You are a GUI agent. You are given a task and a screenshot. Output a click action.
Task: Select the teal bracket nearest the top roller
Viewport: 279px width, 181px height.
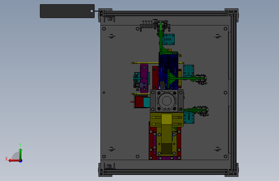point(169,39)
